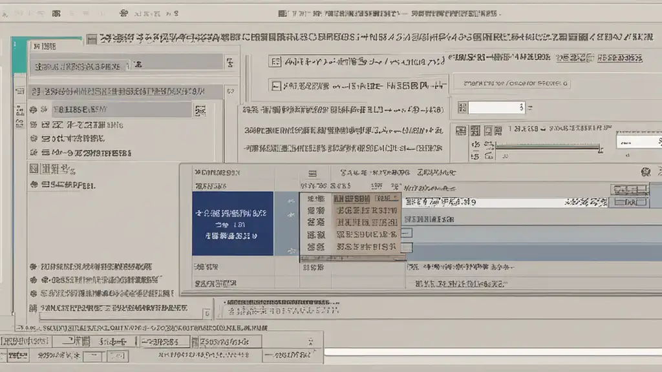Click the icon right of the gray field at the top of the left panel
This screenshot has width=662, height=372.
point(230,63)
